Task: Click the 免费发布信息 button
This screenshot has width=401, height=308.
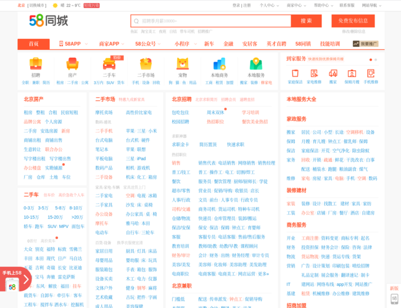Action: 353,21
